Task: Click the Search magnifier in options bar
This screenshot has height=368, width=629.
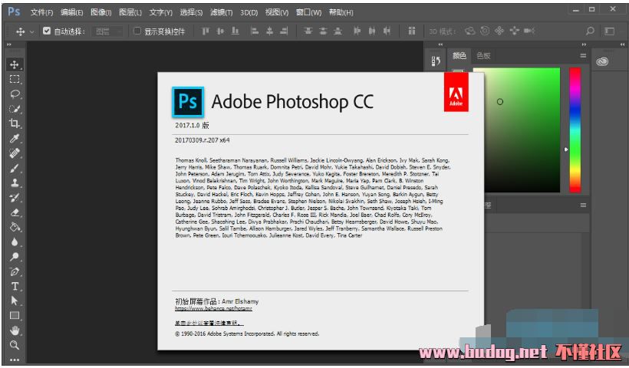Action: point(590,31)
